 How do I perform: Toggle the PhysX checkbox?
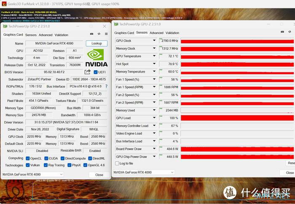pos(69,165)
